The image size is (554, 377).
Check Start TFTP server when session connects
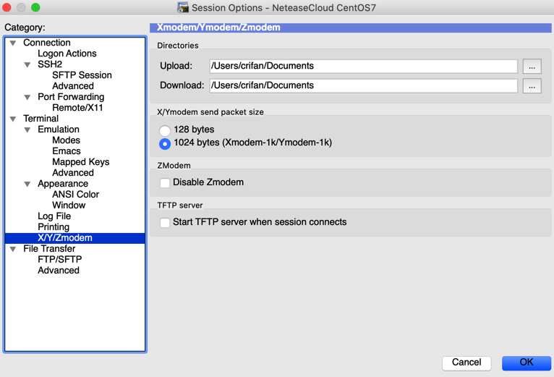pos(165,223)
